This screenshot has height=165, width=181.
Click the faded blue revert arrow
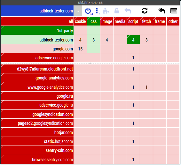tap(128, 11)
